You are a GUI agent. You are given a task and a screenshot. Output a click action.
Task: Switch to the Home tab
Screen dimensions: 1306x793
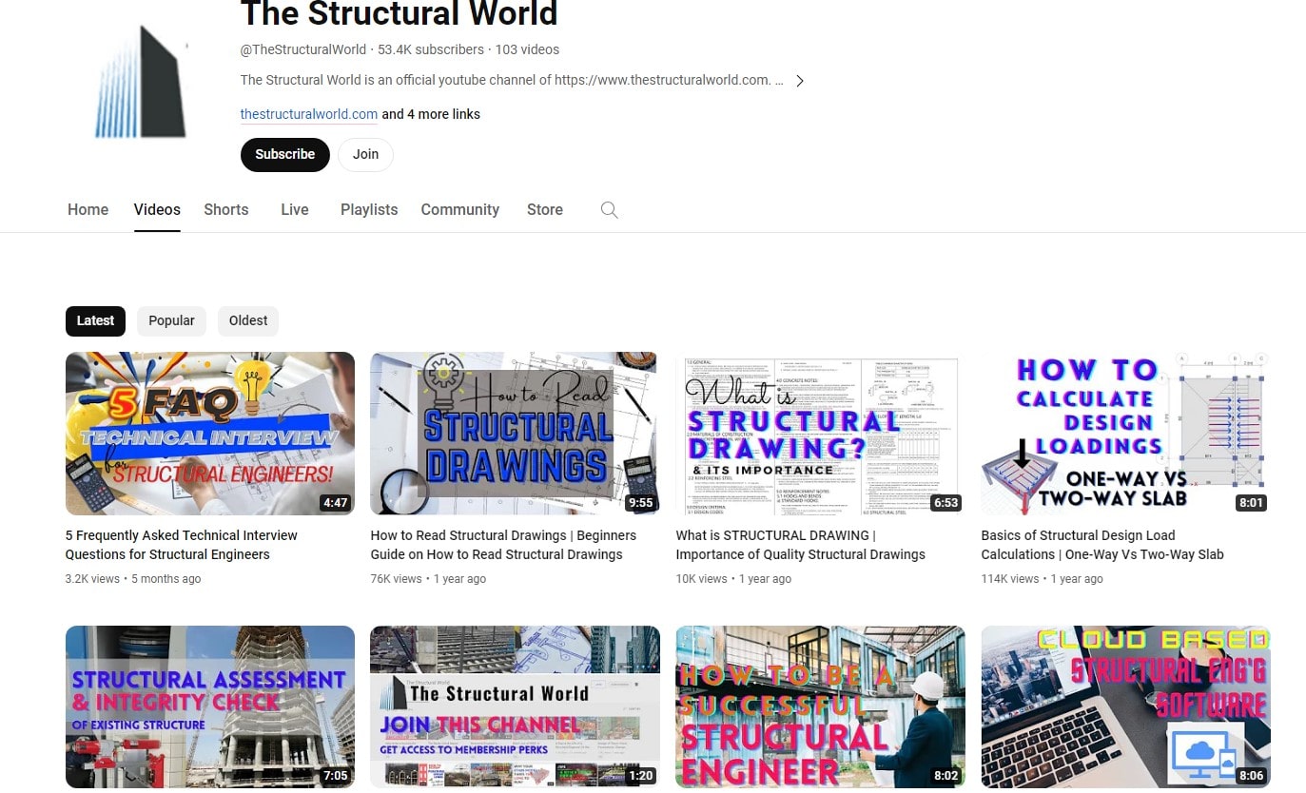tap(88, 209)
